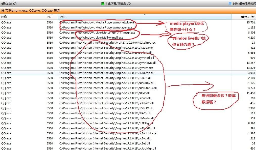Click PID 3560 in the wlmail.exe row

[50, 38]
